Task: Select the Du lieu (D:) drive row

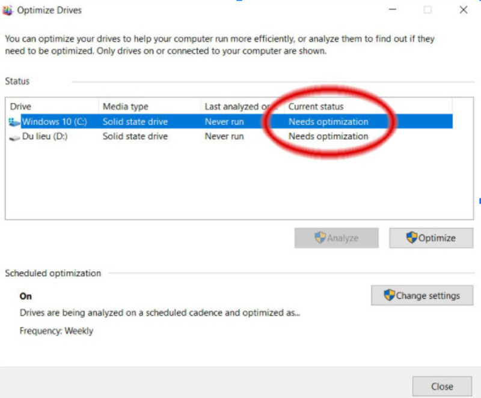Action: (x=230, y=136)
